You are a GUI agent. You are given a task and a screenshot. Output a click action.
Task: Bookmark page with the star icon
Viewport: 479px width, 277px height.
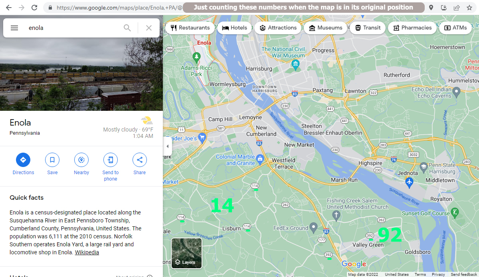click(469, 8)
